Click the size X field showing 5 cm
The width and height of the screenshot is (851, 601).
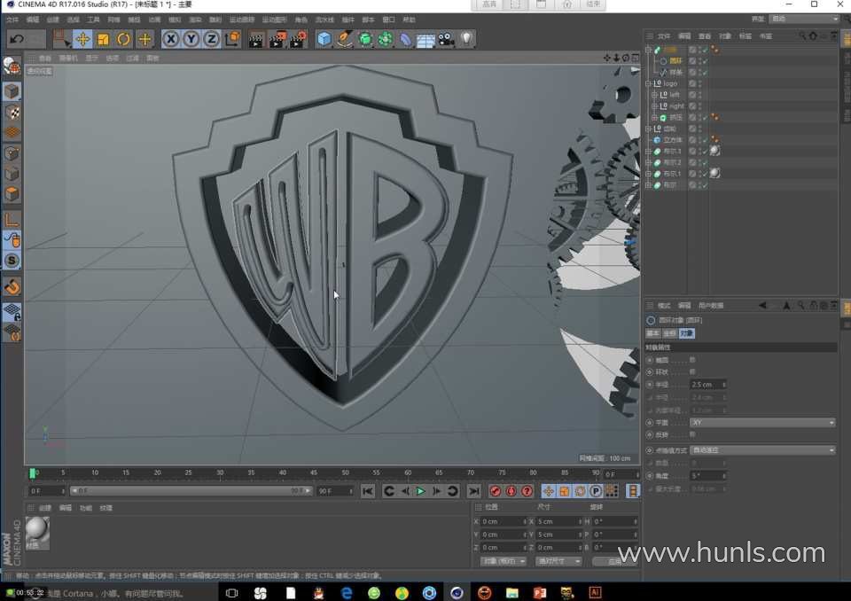pos(559,521)
